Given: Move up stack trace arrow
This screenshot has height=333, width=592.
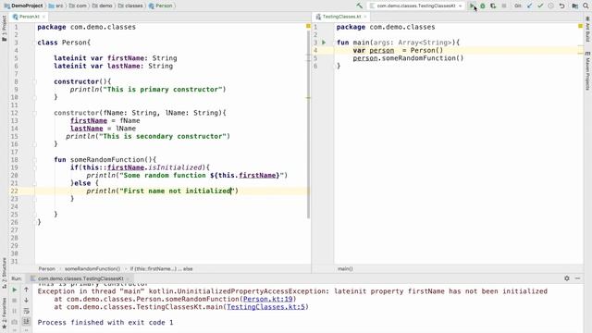Looking at the screenshot, I should point(26,290).
